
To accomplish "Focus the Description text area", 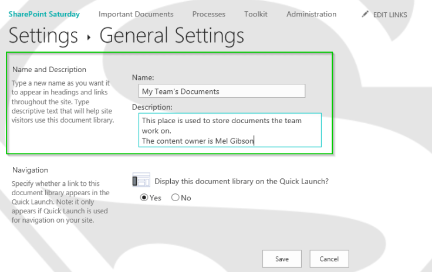I will (230, 130).
